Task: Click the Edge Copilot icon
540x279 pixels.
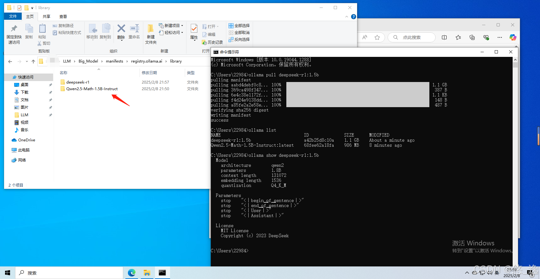Action: pos(513,37)
